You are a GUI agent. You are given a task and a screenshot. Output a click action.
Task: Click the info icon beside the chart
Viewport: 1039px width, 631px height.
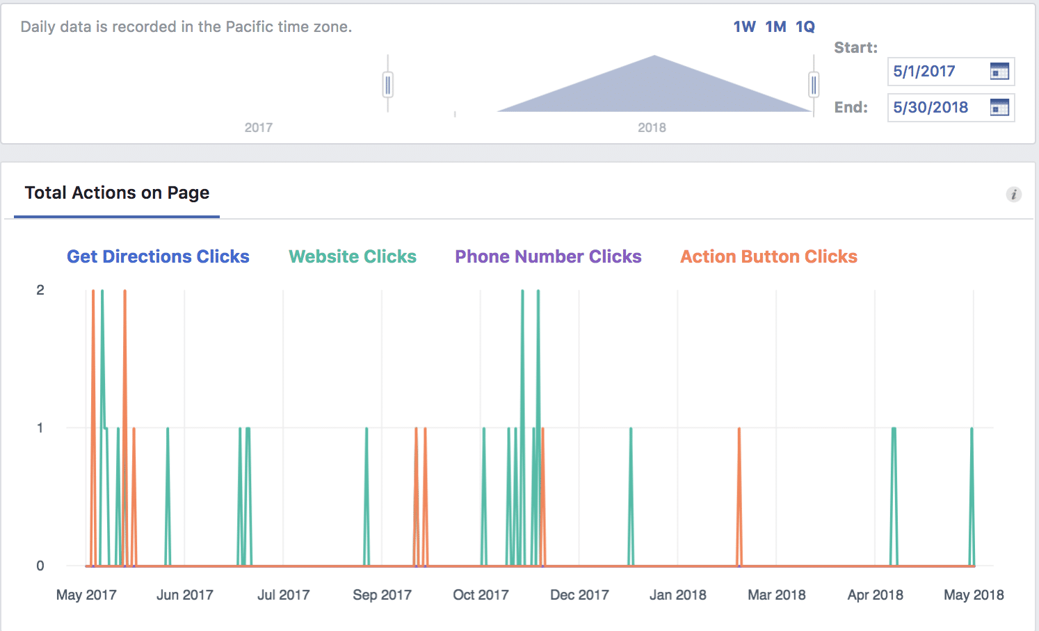tap(1014, 195)
